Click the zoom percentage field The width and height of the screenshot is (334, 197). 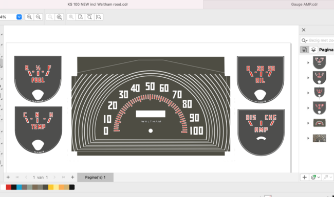click(x=8, y=17)
